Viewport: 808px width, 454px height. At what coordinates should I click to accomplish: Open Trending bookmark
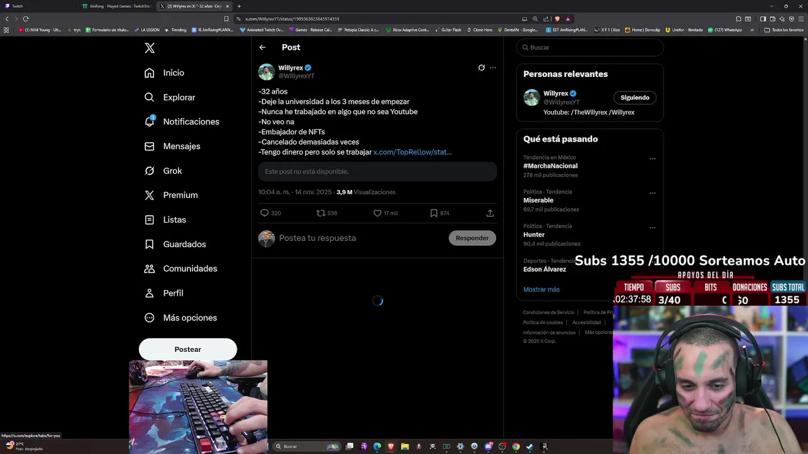pyautogui.click(x=175, y=30)
